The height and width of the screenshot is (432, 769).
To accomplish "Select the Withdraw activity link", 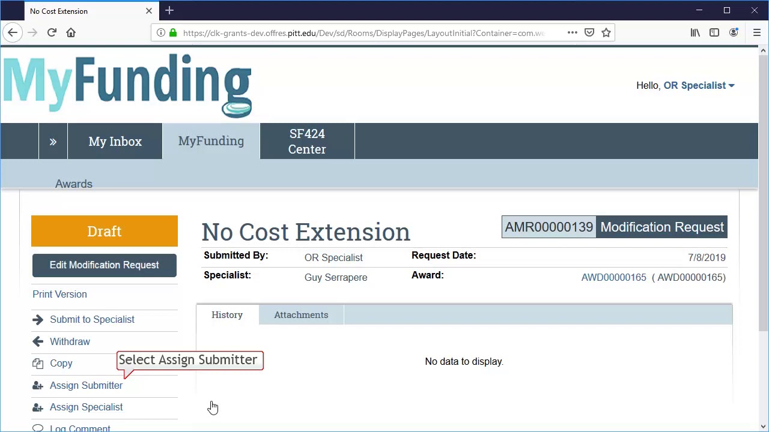I will tap(70, 341).
